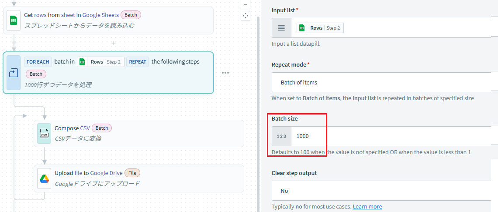Click the FOR EACH label in the loop step

click(38, 62)
